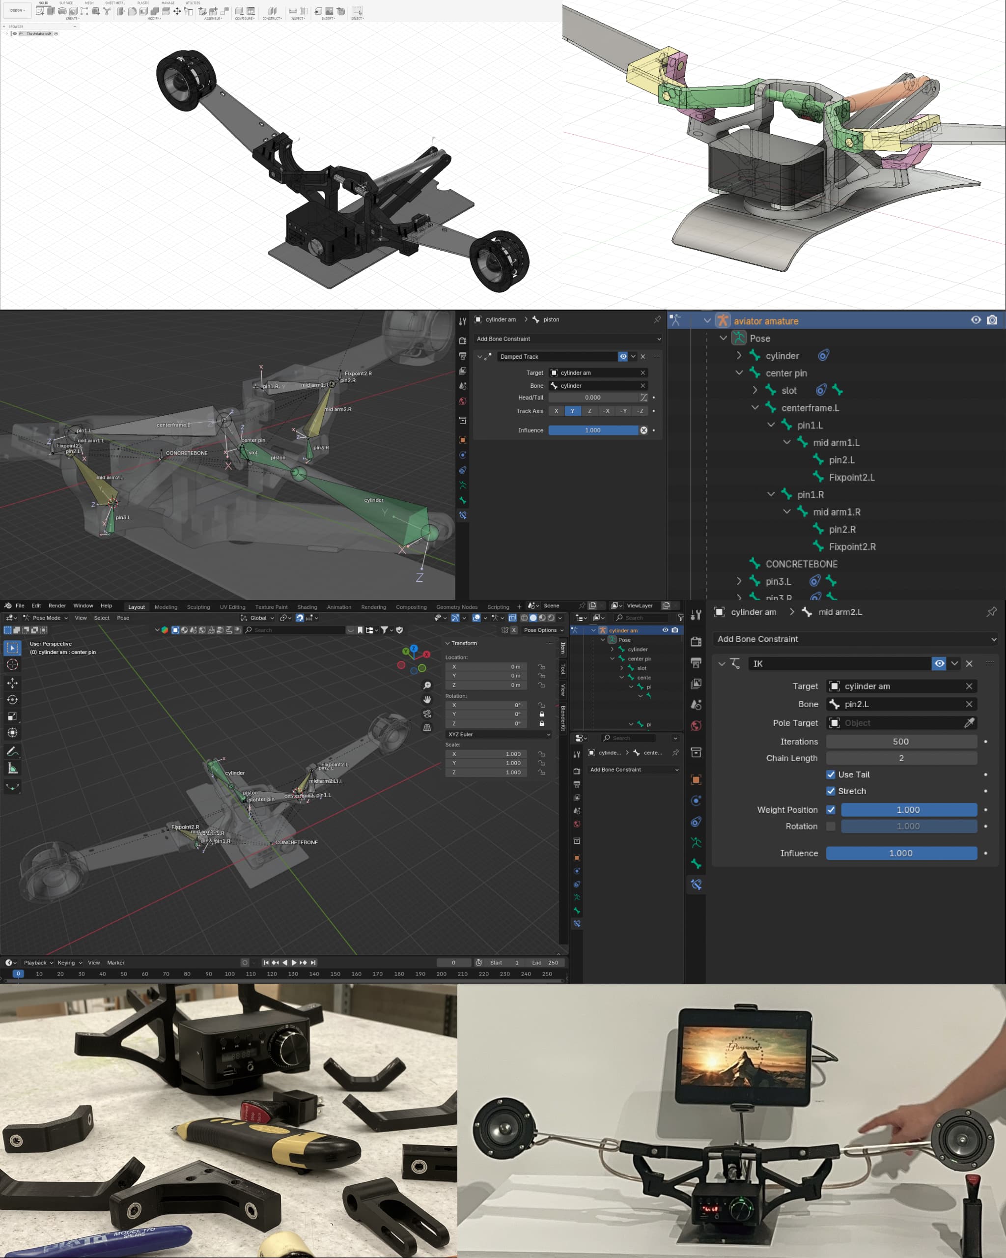Open the XYZ Euler rotation mode dropdown

(499, 734)
